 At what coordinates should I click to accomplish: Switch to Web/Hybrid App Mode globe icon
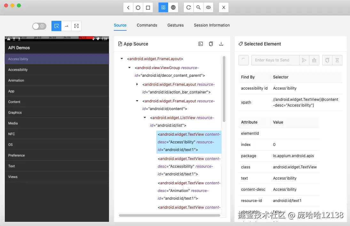173,8
